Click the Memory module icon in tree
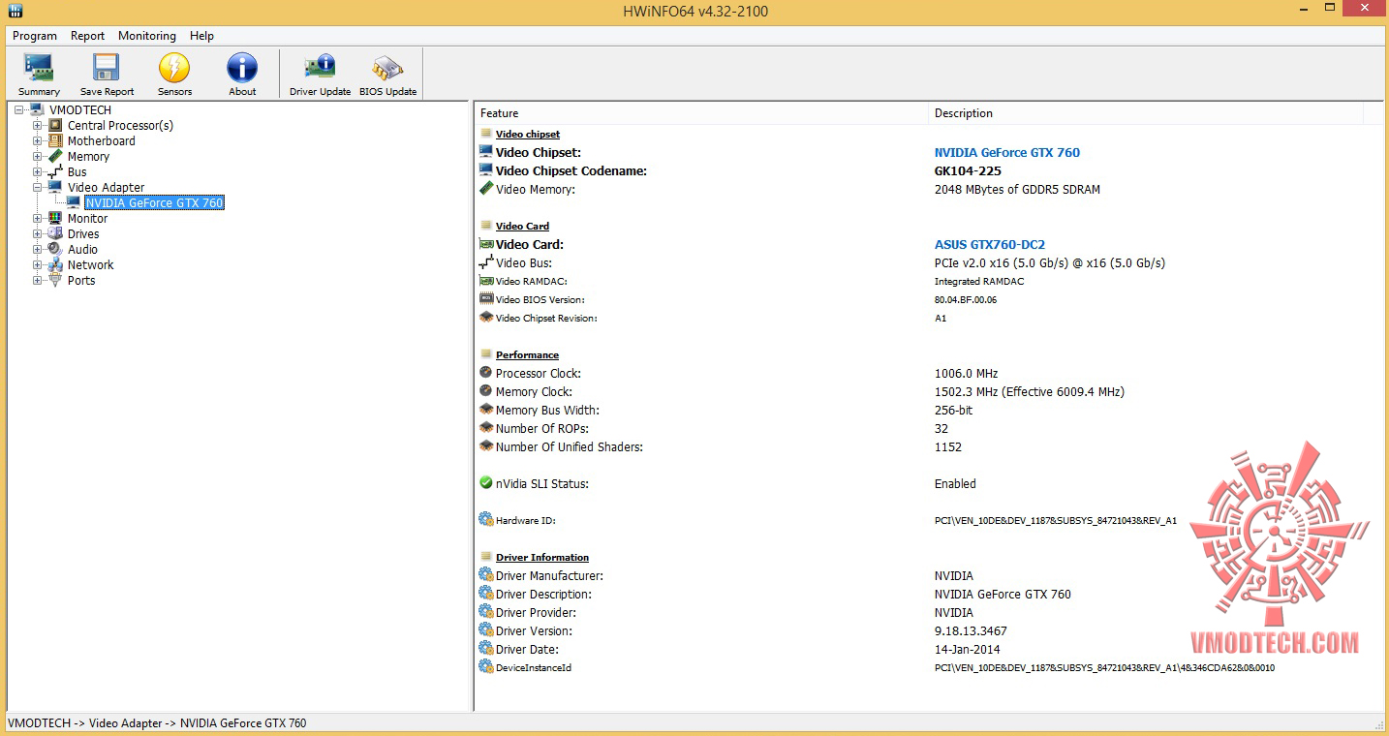This screenshot has width=1389, height=736. tap(55, 156)
